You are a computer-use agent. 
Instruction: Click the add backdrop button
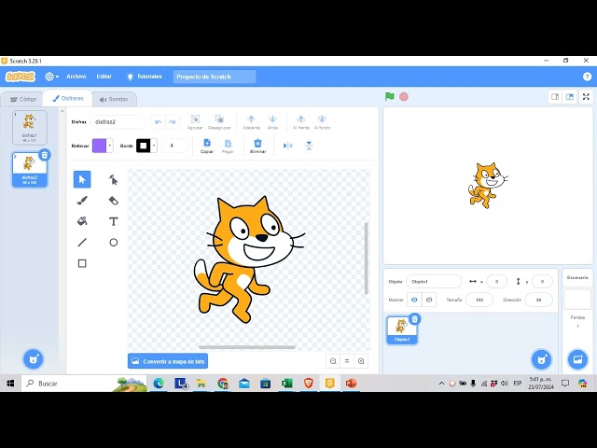pyautogui.click(x=577, y=359)
